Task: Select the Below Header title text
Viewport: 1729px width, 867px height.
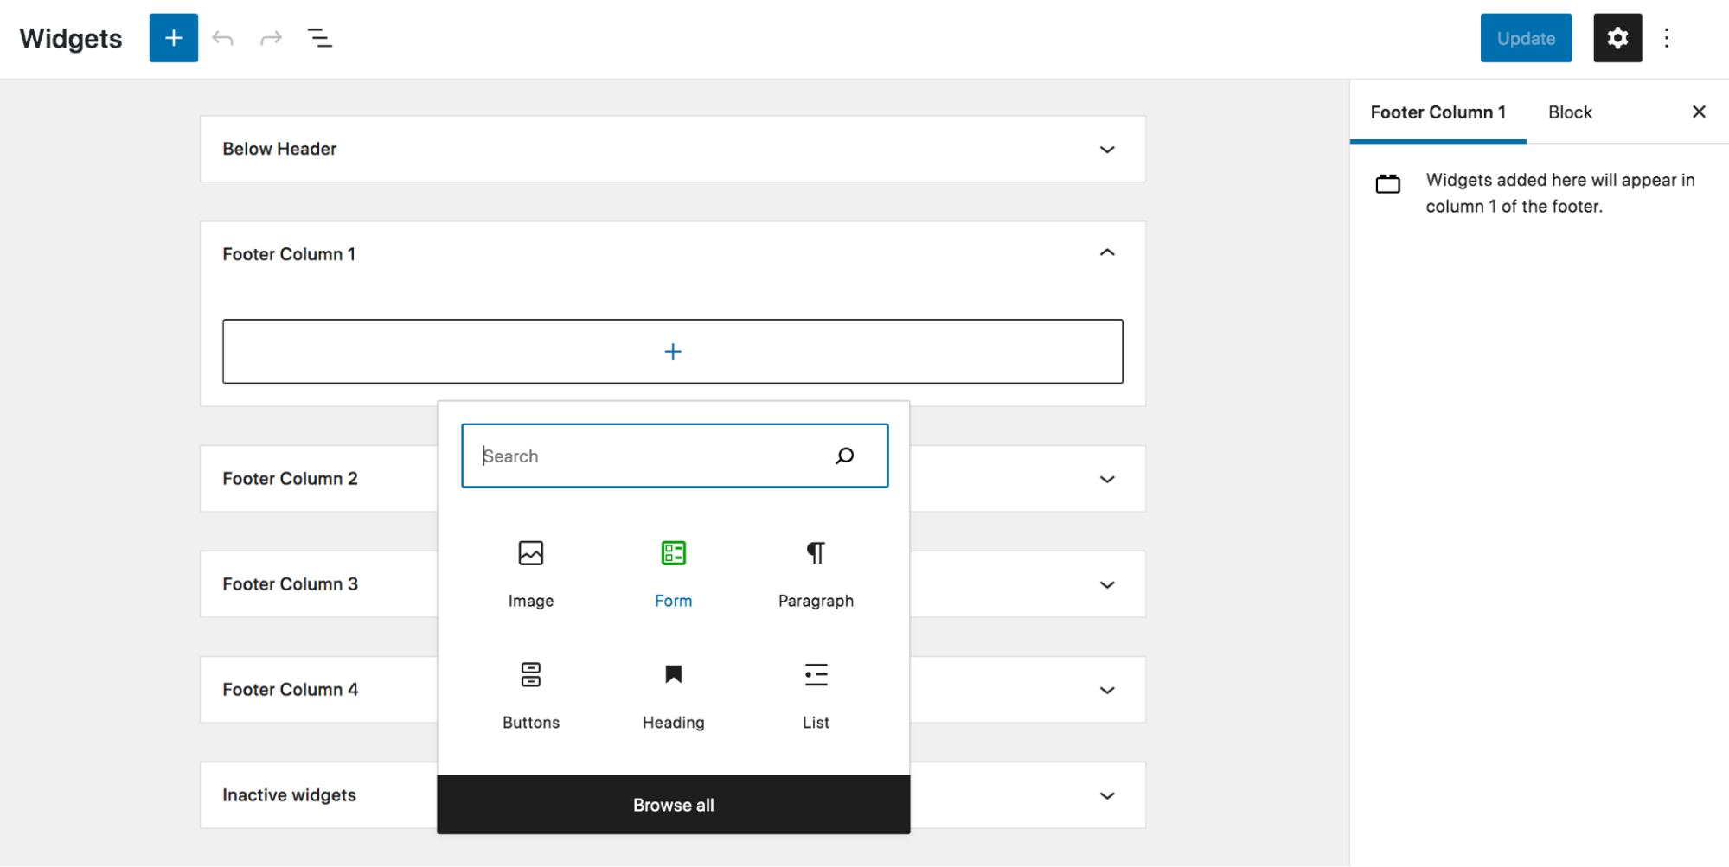Action: pyautogui.click(x=279, y=149)
